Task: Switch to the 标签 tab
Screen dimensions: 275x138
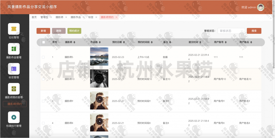Action: 91,17
